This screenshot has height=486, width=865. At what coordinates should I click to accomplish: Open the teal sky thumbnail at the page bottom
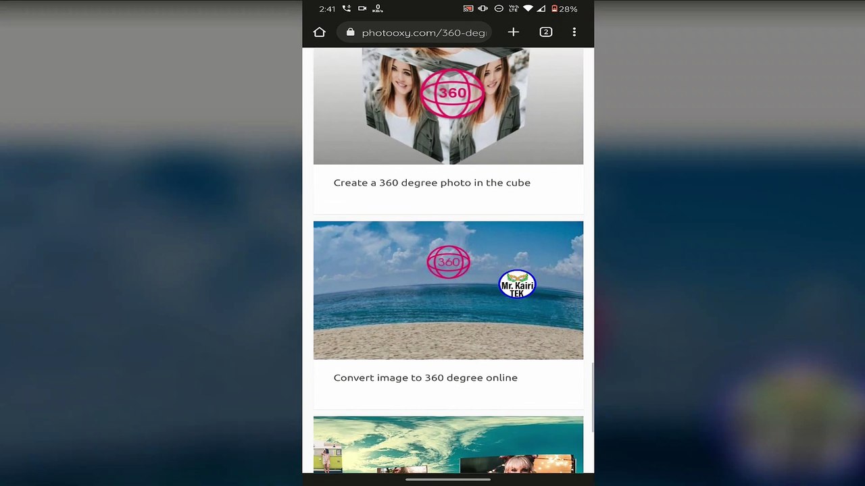point(448,444)
